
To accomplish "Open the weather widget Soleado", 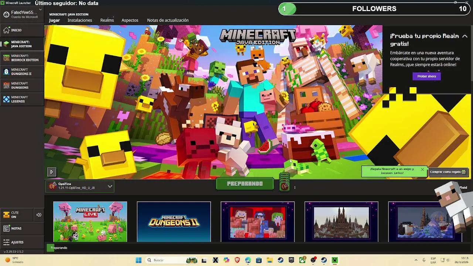I will point(14,260).
